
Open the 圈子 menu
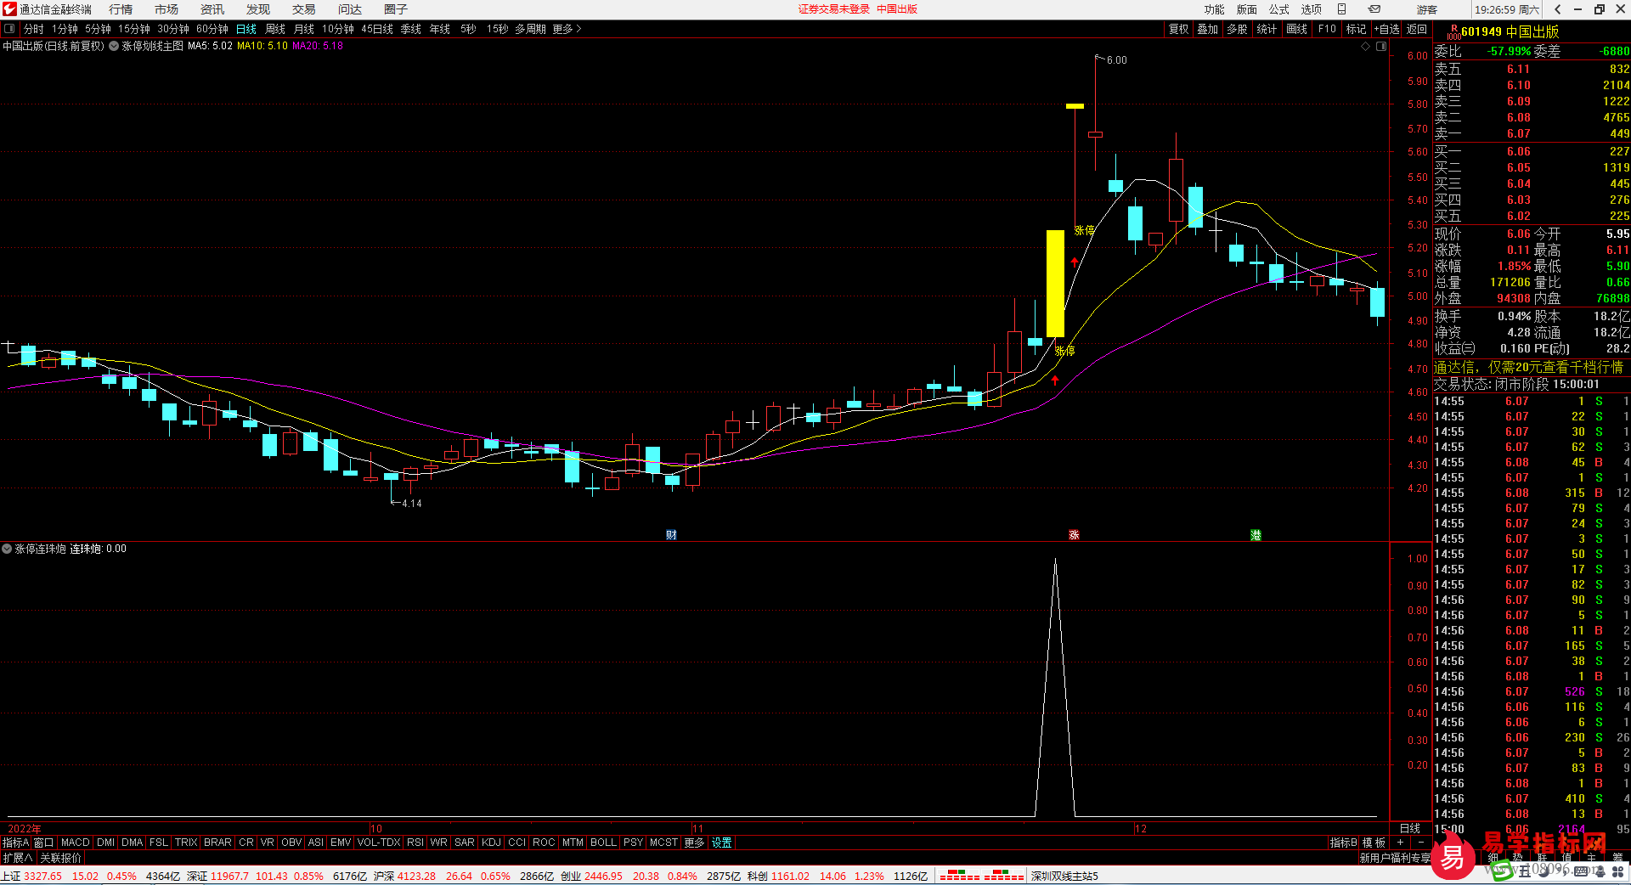396,9
